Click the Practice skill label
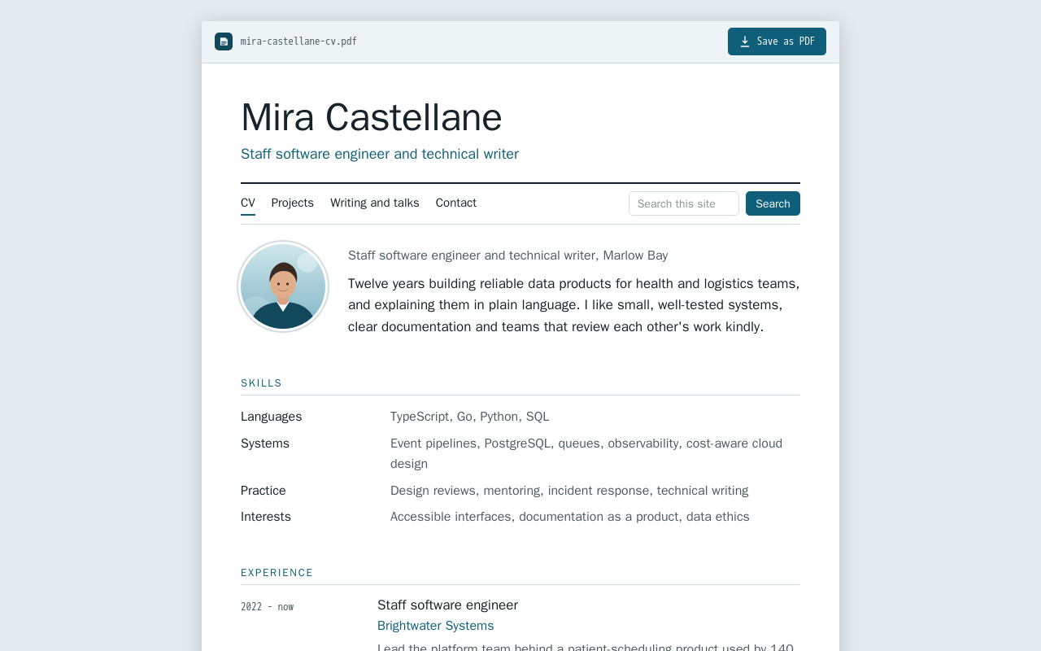This screenshot has width=1041, height=651. click(x=264, y=491)
